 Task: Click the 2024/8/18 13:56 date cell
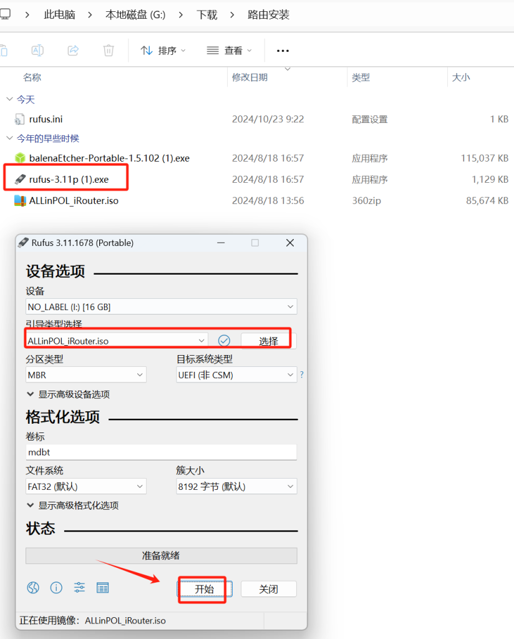(268, 200)
